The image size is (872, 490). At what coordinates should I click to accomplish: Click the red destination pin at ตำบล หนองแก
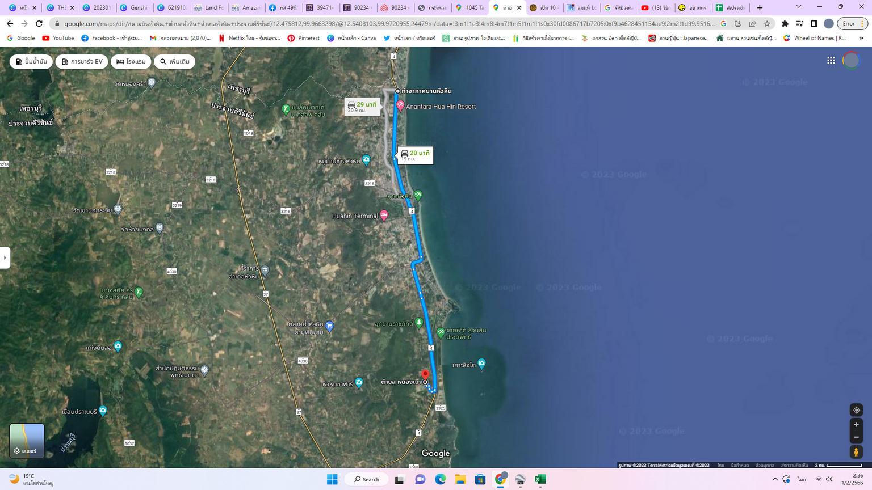click(x=425, y=375)
